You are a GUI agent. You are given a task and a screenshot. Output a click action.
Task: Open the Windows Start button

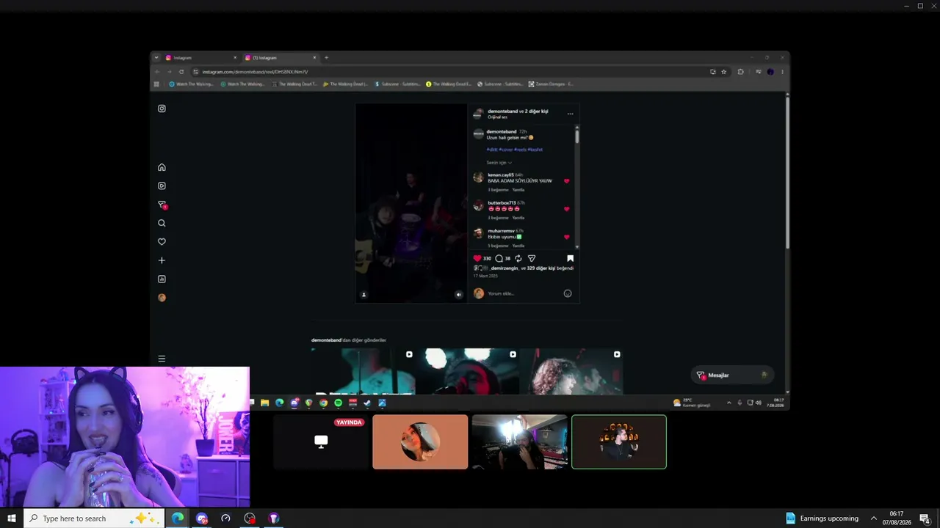[x=11, y=518]
